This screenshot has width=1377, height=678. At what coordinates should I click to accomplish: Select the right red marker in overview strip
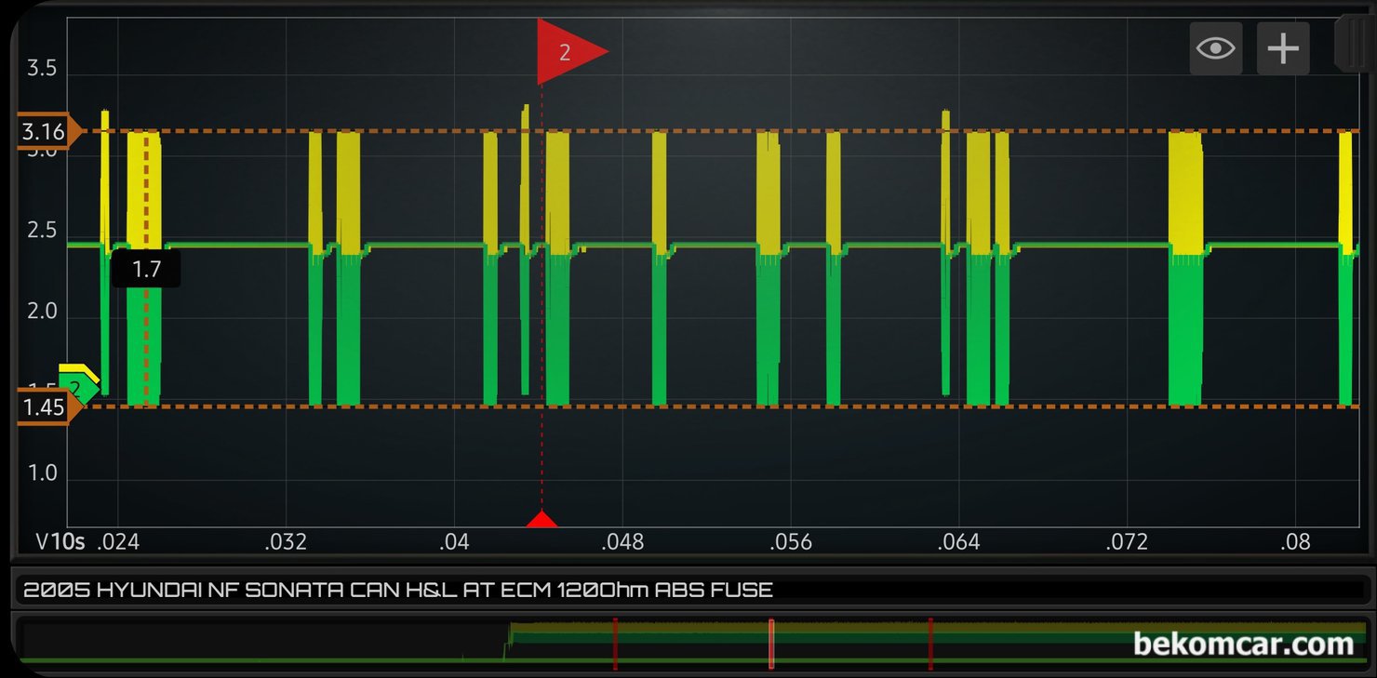[929, 644]
